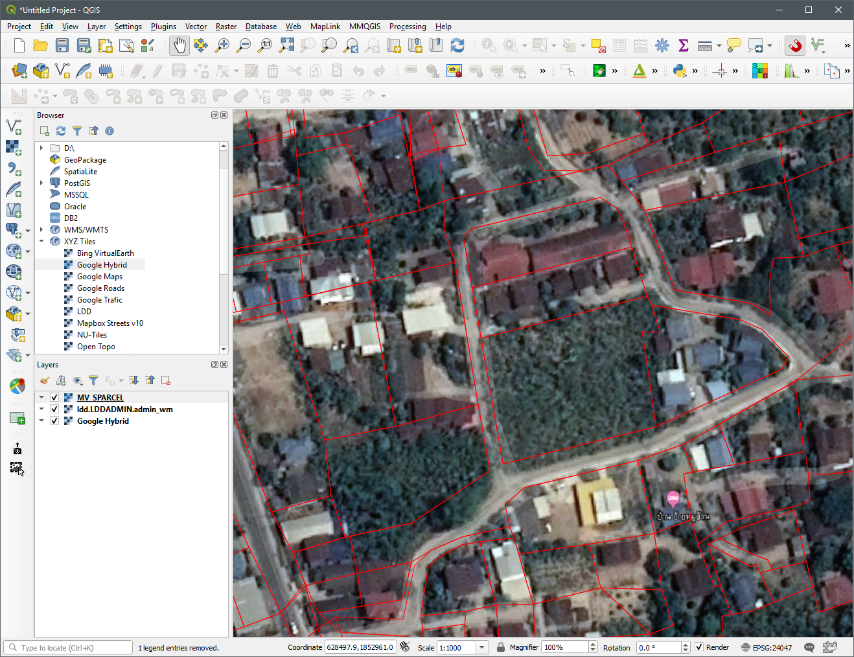This screenshot has width=854, height=657.
Task: Click Zoom Full extent icon
Action: (286, 45)
